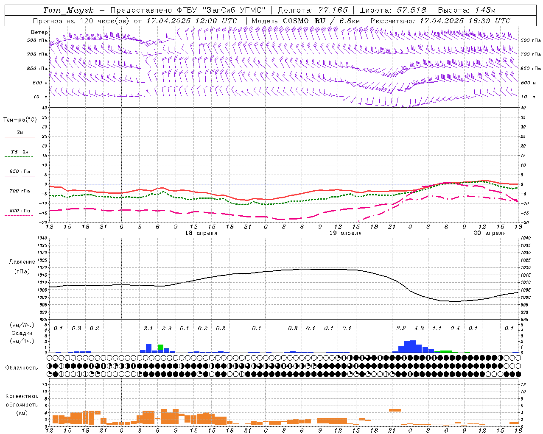Click the date label 19 апреля

tap(345, 233)
